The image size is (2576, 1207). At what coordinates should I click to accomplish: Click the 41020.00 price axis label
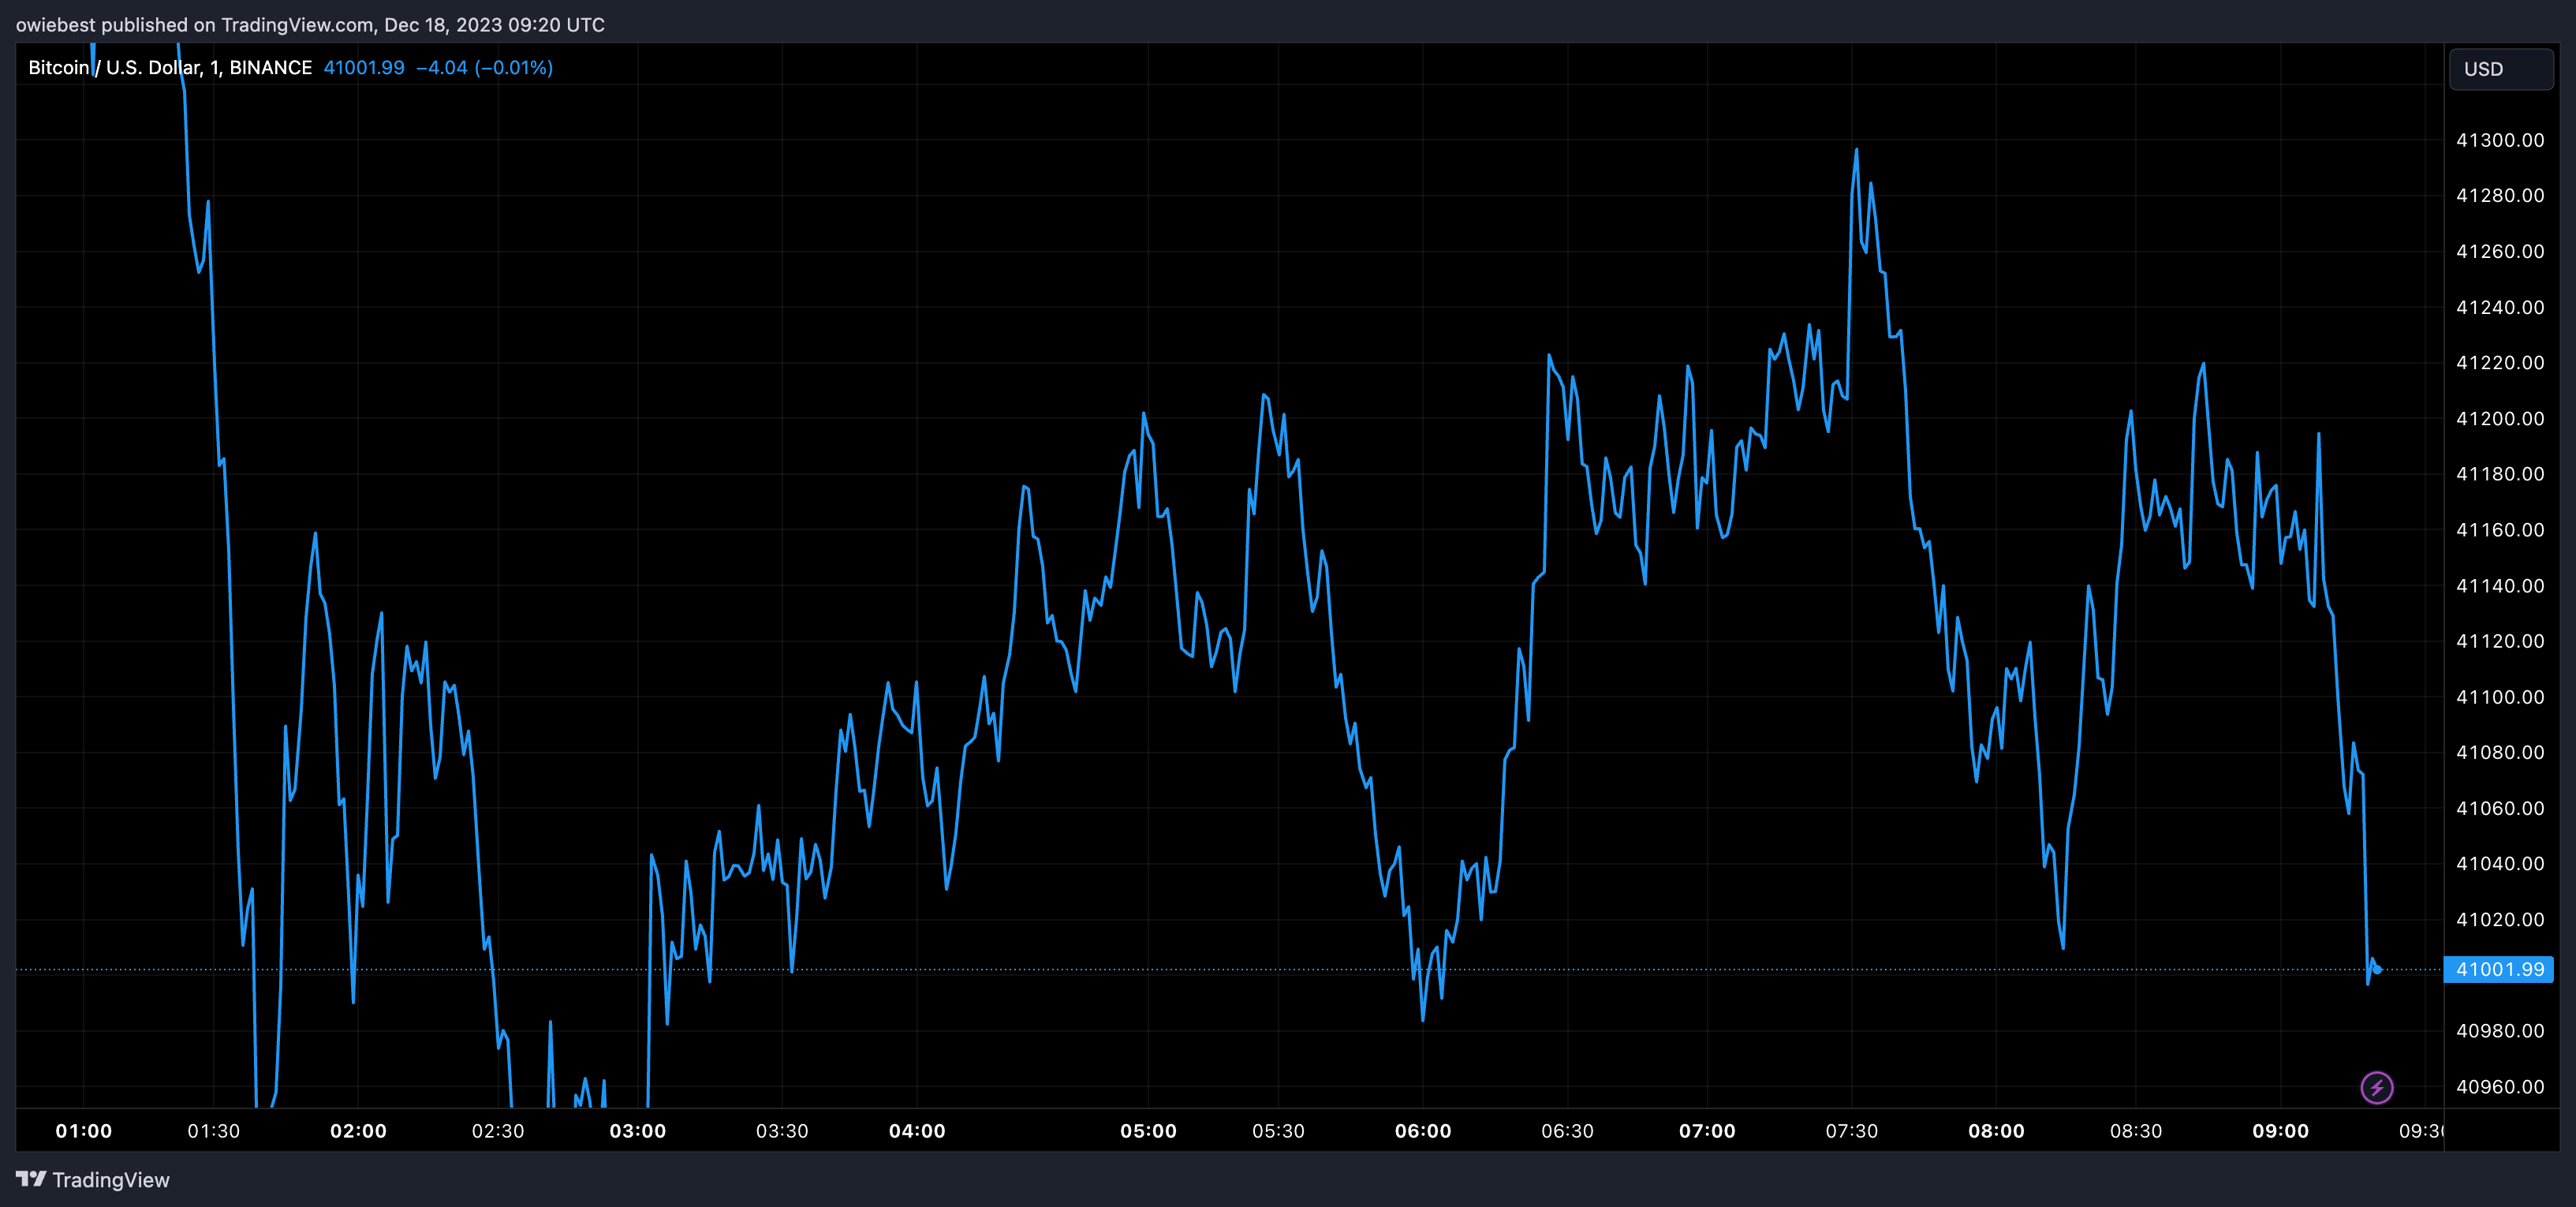tap(2500, 918)
